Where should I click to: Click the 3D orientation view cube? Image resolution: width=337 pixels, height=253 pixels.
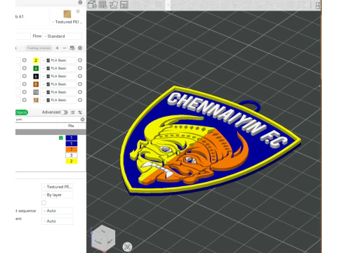click(x=103, y=238)
